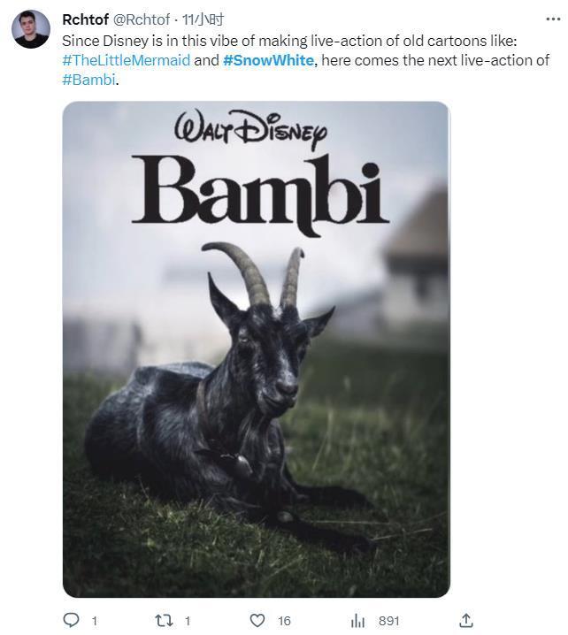
Task: Follow the #Bambi hashtag link
Action: click(x=88, y=80)
